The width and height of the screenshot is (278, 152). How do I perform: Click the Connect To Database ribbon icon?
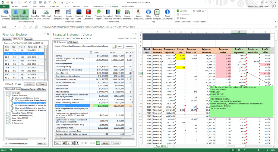click(x=6, y=15)
